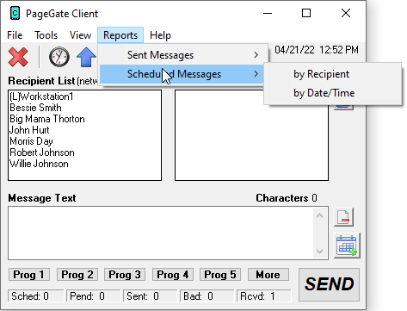Click the Sched: 0 status field
The width and height of the screenshot is (407, 311).
tap(36, 295)
